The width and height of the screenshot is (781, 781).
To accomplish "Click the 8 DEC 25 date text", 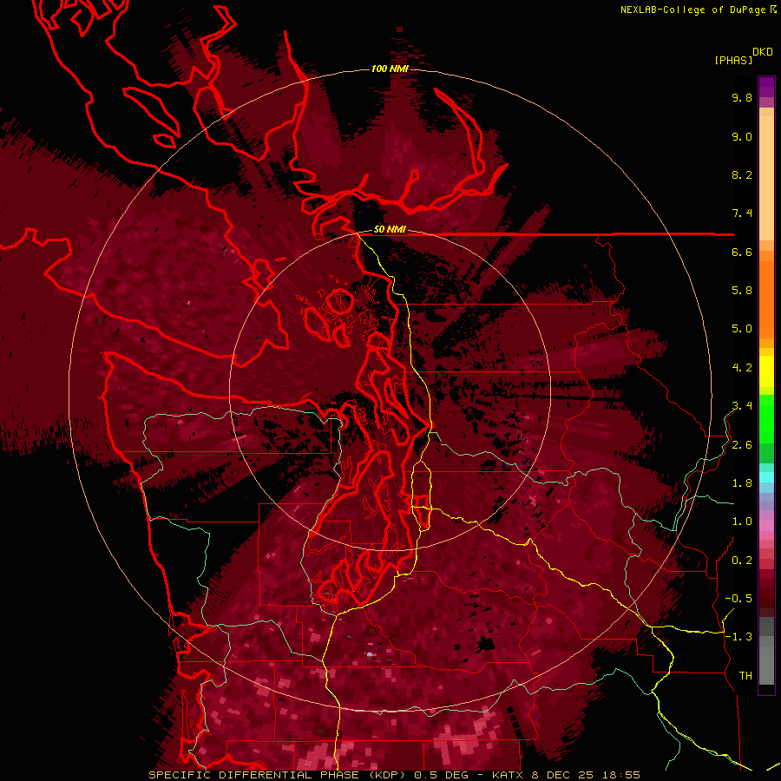I will pos(563,775).
